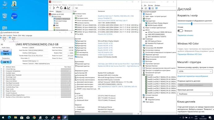The image size is (214, 120).
Task: Open the Альбомна orientation dropdown
Action: (x=195, y=94)
